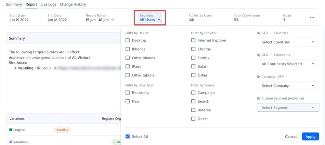Expand the Report Range date dropdown

[x=100, y=20]
